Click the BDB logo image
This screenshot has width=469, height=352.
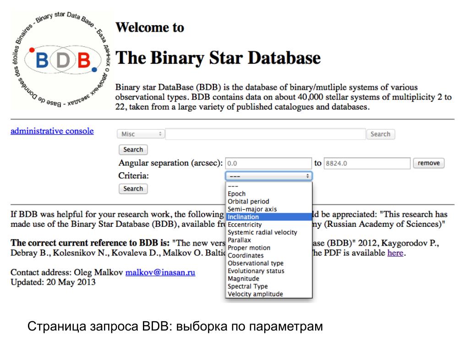tap(62, 60)
